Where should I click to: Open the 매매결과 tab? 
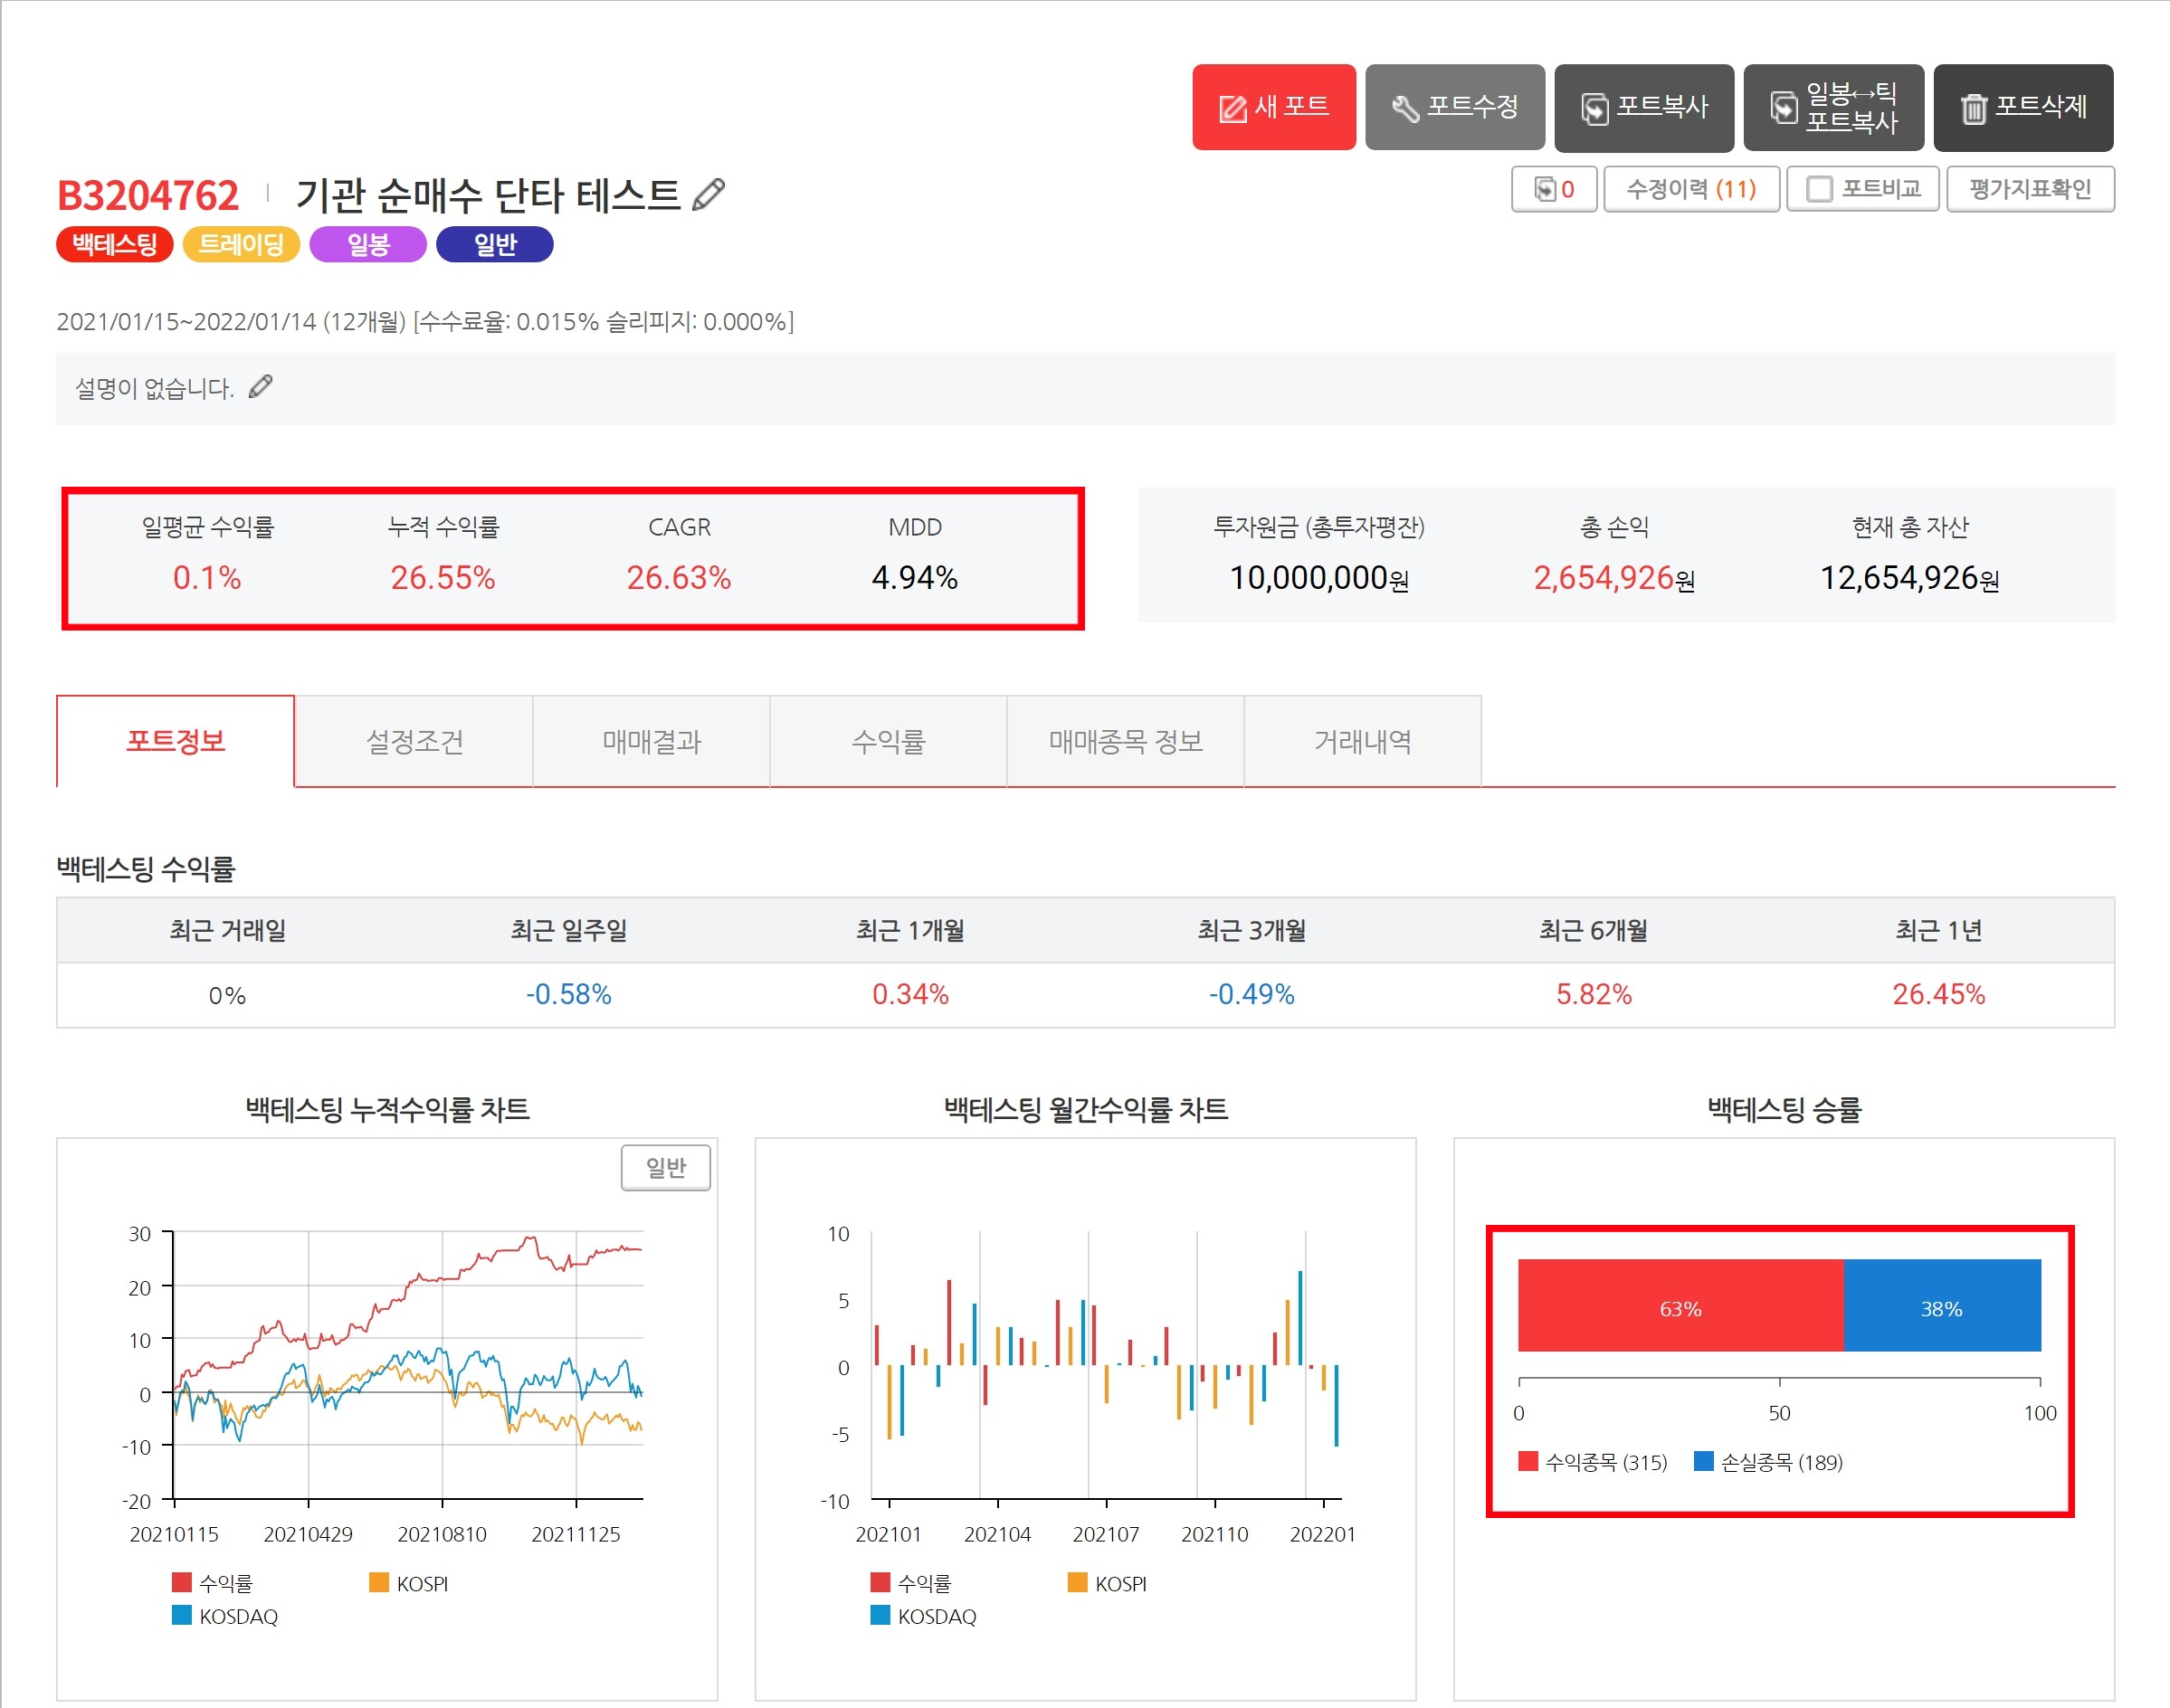[651, 741]
